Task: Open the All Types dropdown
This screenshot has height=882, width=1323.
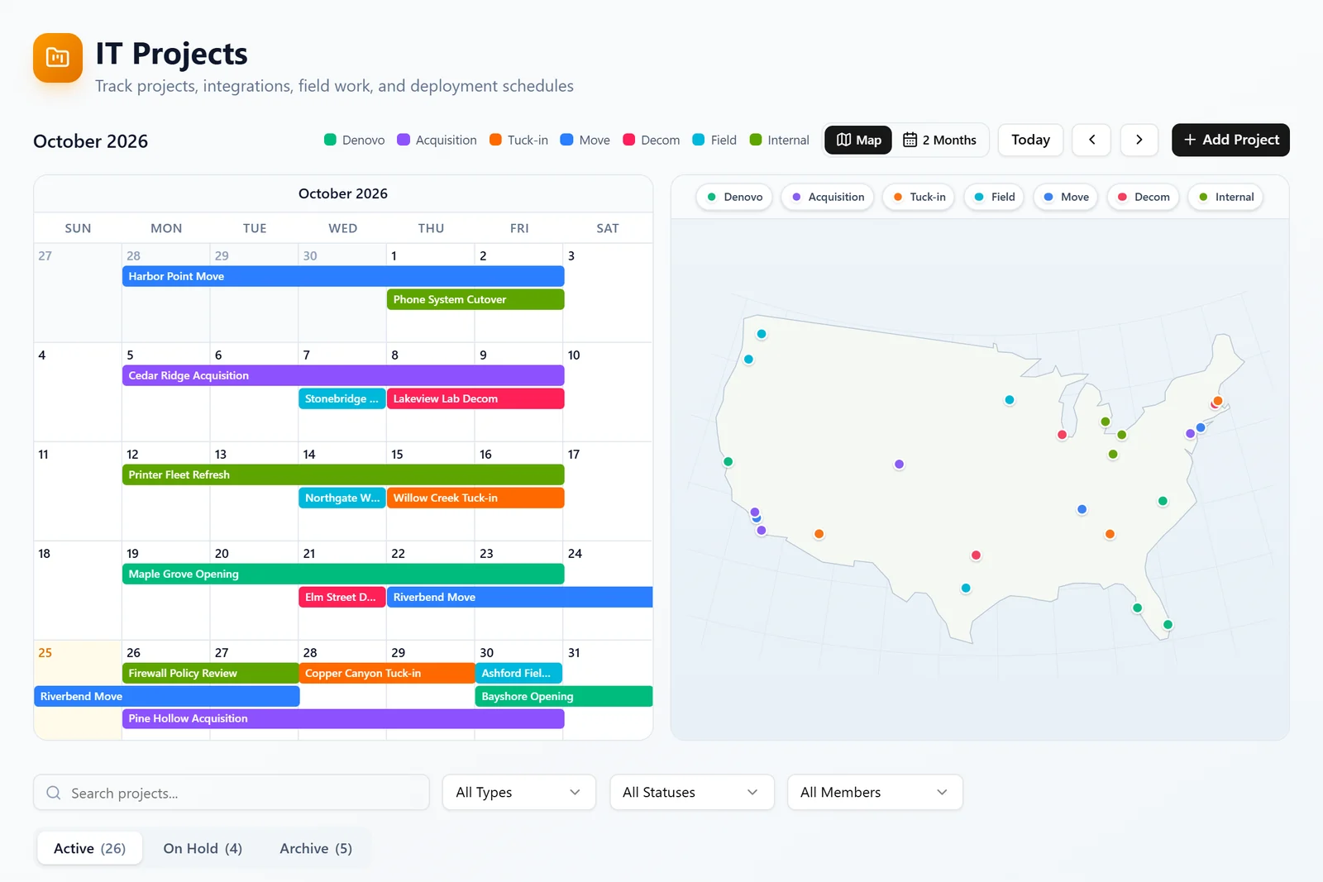Action: coord(518,792)
